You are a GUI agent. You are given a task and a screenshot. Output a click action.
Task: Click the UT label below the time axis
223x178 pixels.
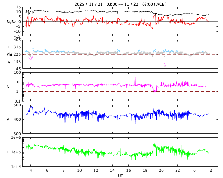[x=120, y=176]
